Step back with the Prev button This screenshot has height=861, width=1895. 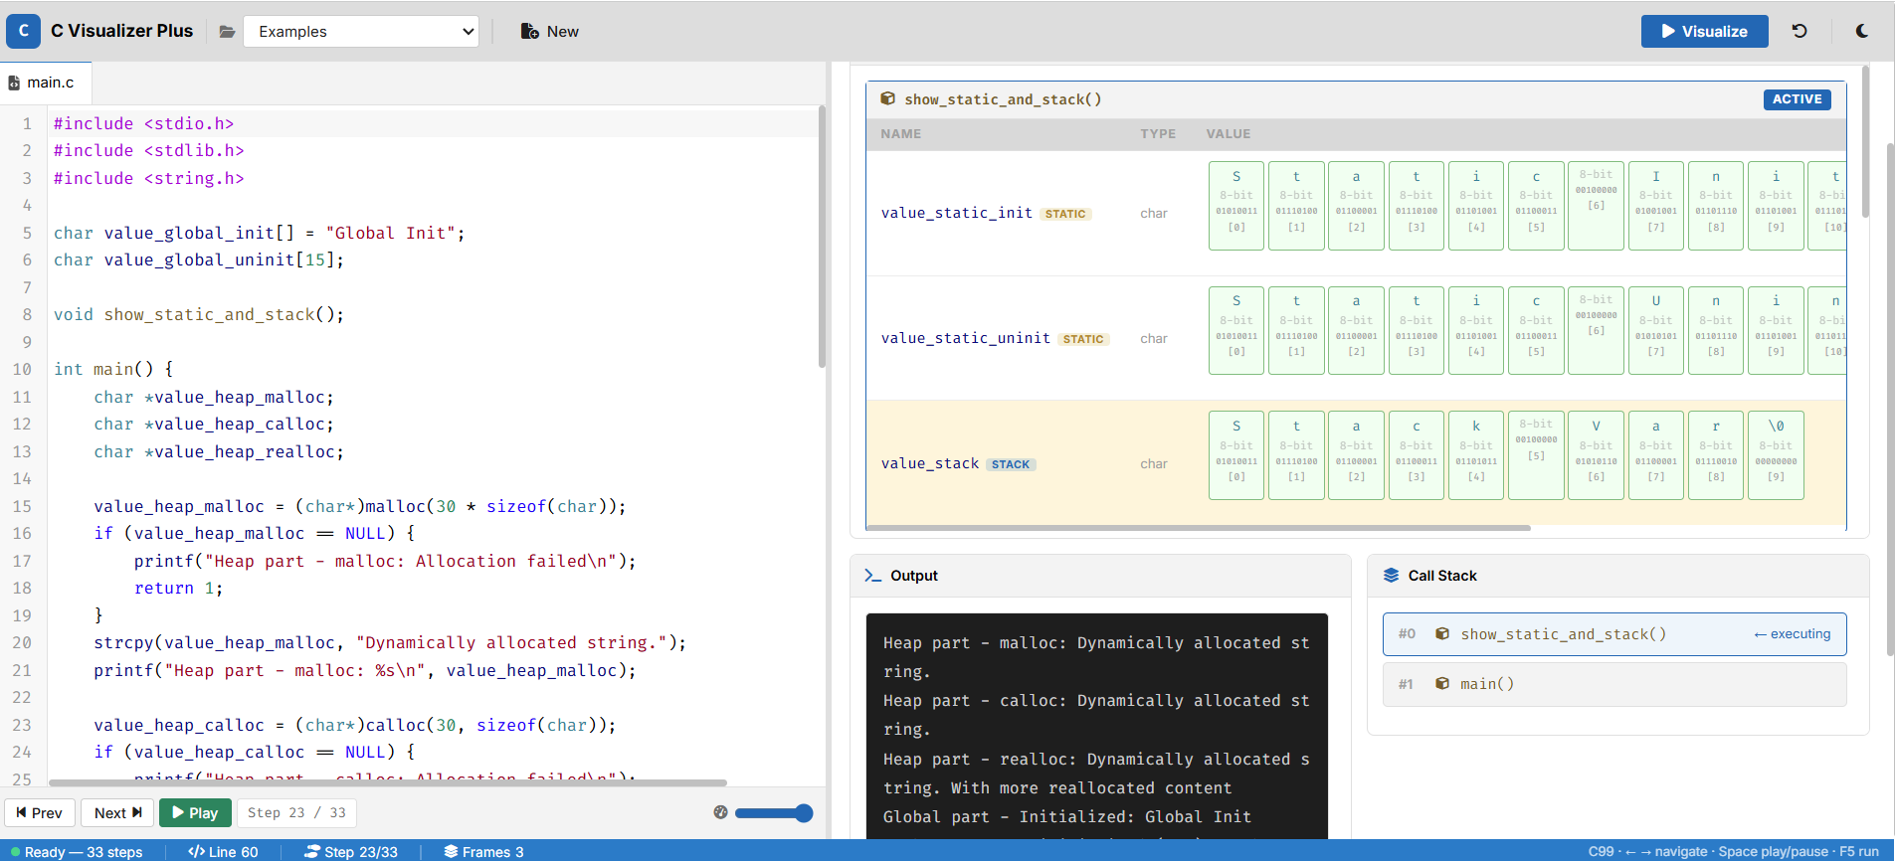[x=39, y=813]
